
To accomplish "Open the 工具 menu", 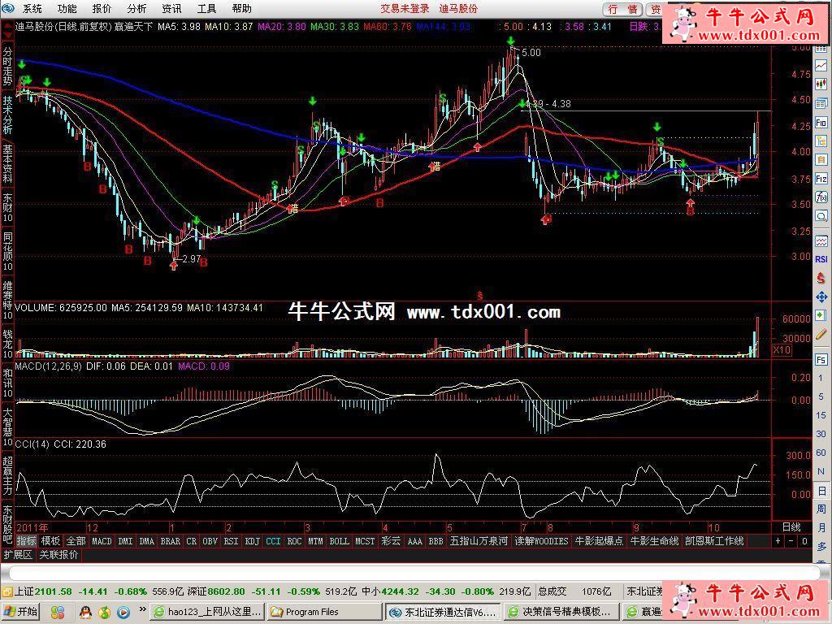I will pos(207,9).
